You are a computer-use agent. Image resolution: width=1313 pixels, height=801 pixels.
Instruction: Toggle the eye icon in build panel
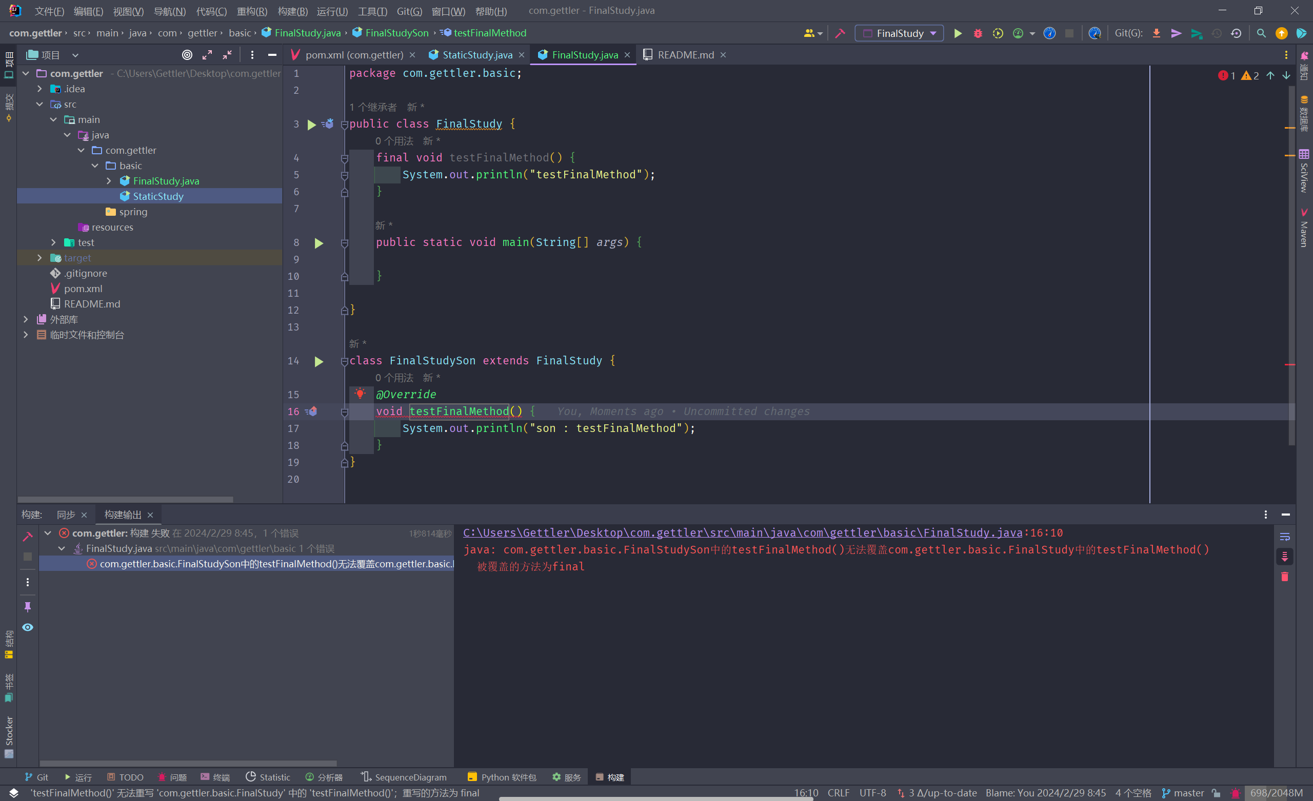(x=28, y=627)
